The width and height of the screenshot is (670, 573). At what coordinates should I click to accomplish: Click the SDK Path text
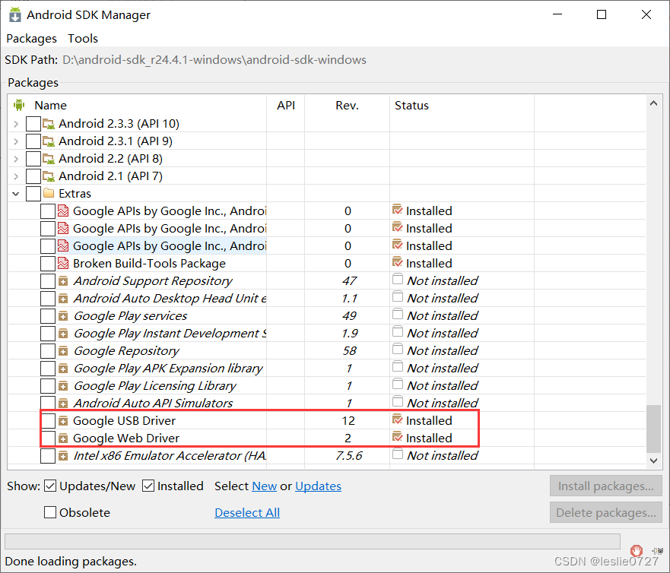pos(214,60)
